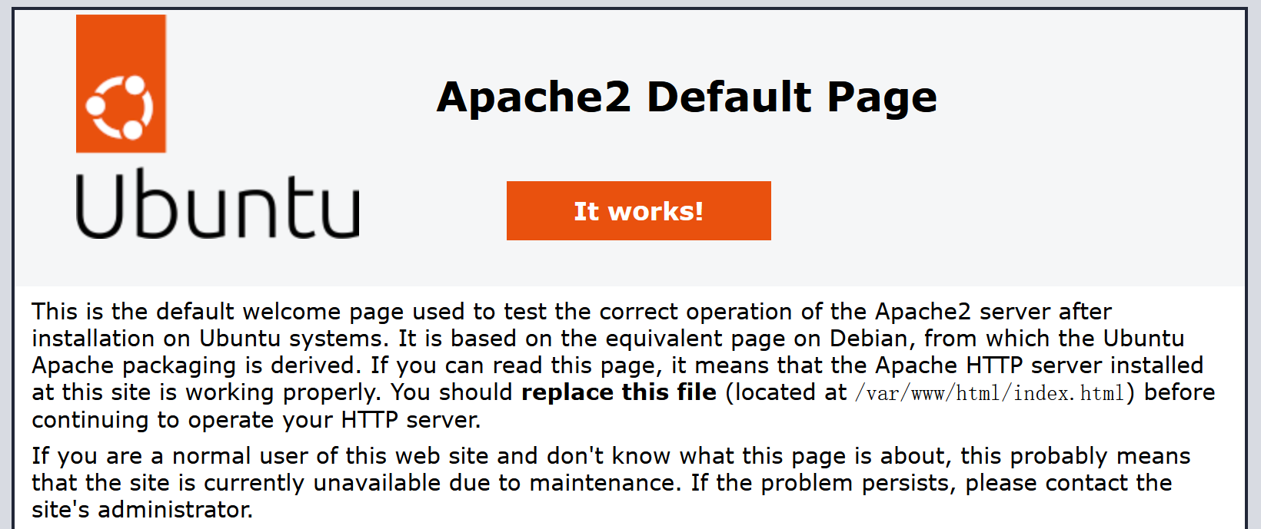Click the "Apache2 Default Page" heading

click(x=687, y=98)
